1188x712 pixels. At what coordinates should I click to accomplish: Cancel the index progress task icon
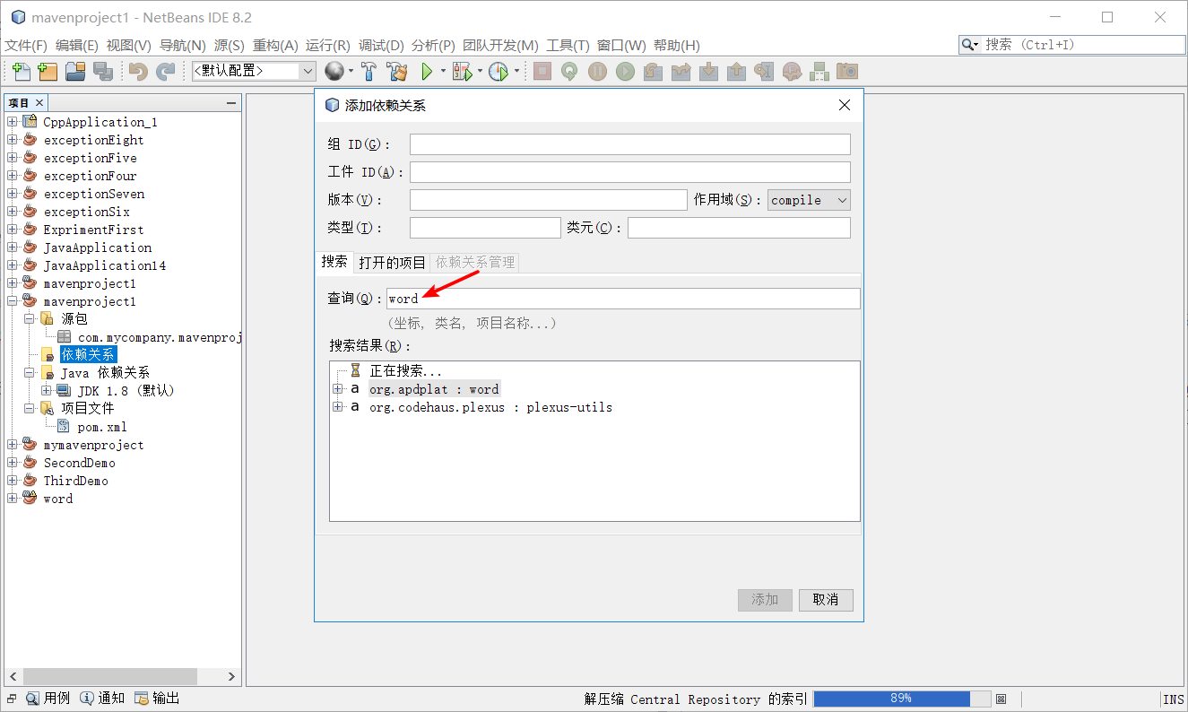1002,699
